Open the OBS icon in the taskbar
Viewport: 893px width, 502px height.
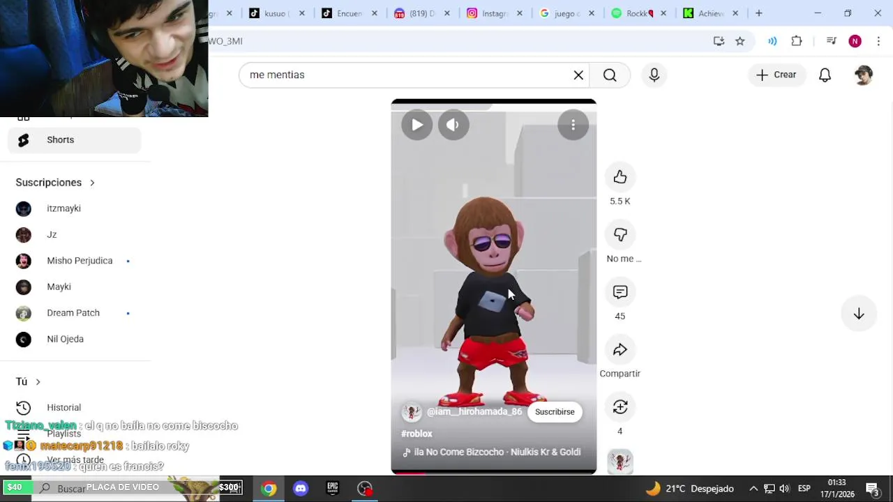point(365,489)
